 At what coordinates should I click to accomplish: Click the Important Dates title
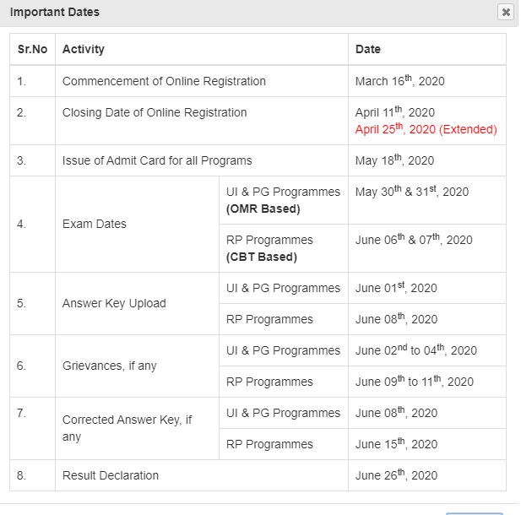54,12
